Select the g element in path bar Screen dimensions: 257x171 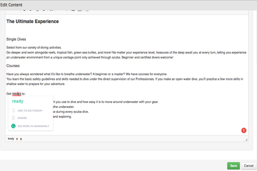pyautogui.click(x=21, y=139)
